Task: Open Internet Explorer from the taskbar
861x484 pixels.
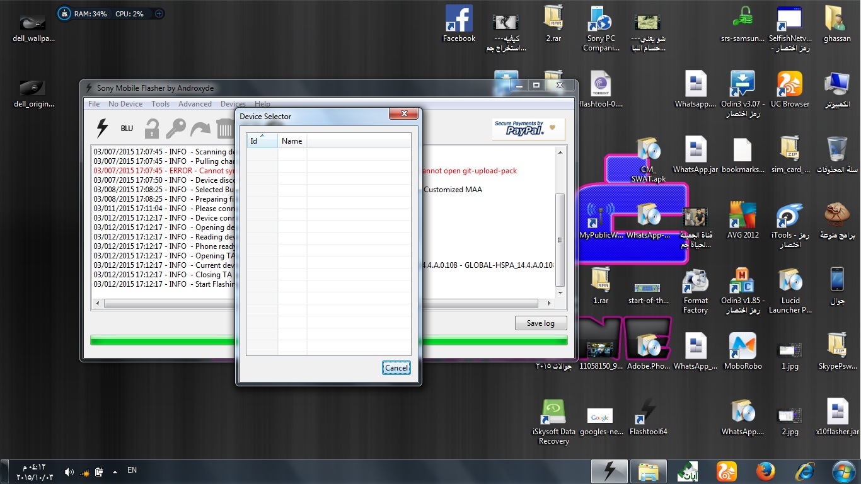Action: point(805,471)
